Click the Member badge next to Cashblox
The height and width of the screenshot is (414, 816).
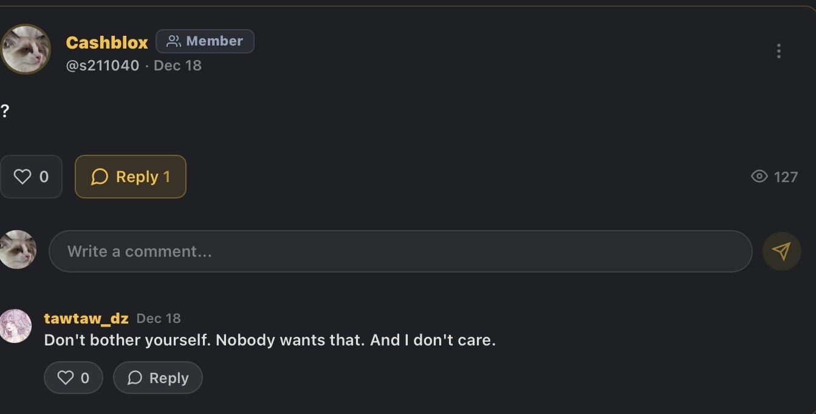pos(205,41)
